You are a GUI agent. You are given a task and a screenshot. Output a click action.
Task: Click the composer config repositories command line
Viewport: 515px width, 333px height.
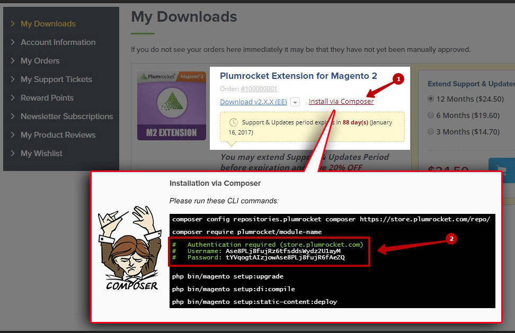[x=331, y=219]
